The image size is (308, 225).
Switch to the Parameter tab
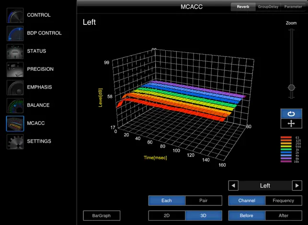(293, 7)
